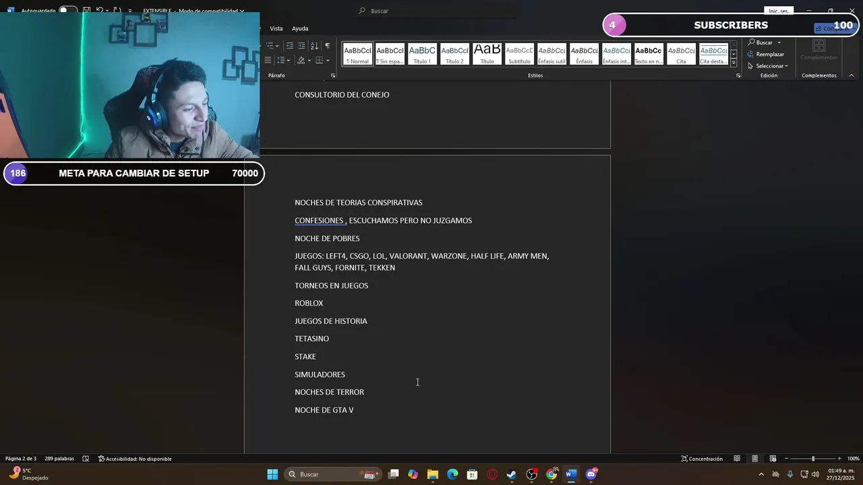This screenshot has width=863, height=485.
Task: Open Steam from the taskbar
Action: 512,474
